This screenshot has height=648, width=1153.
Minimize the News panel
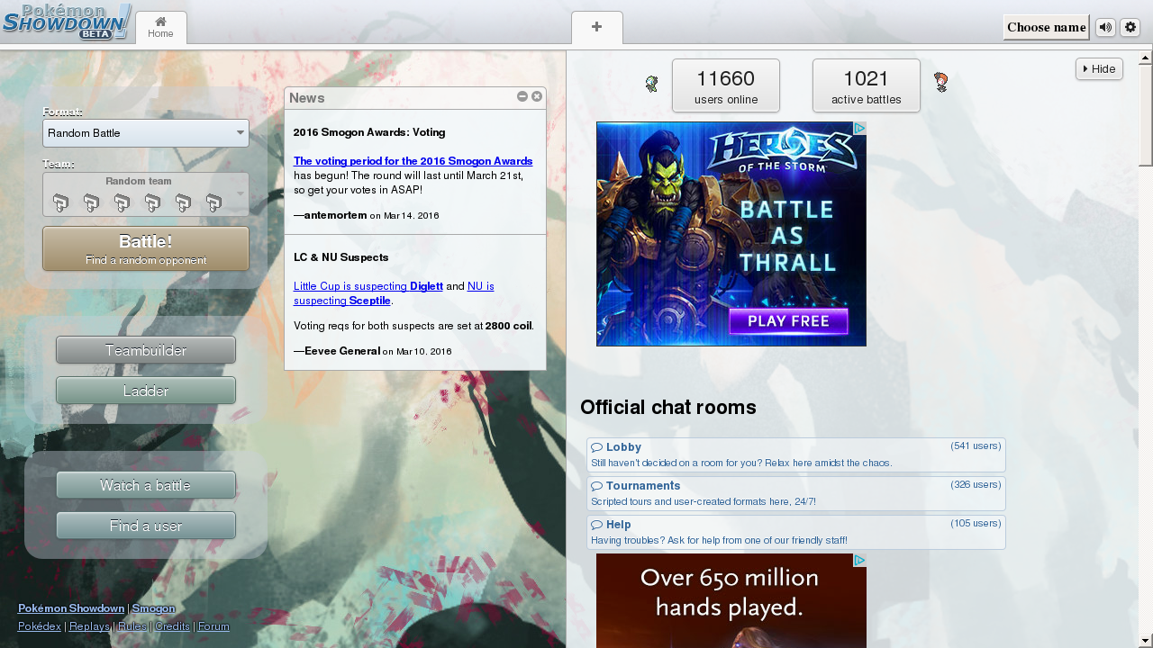[x=522, y=96]
